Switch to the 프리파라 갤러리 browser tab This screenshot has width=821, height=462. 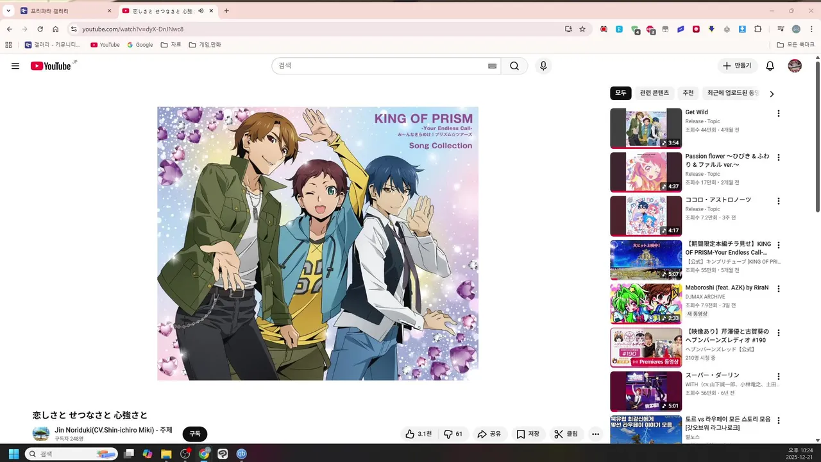(x=65, y=11)
